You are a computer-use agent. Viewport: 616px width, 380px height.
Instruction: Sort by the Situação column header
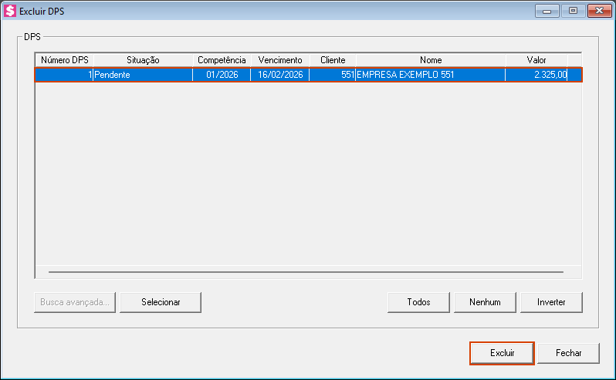(x=142, y=60)
